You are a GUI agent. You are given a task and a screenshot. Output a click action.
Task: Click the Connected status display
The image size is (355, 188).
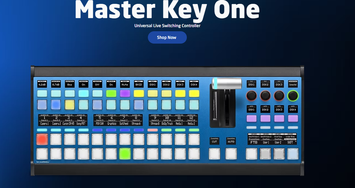293,84
